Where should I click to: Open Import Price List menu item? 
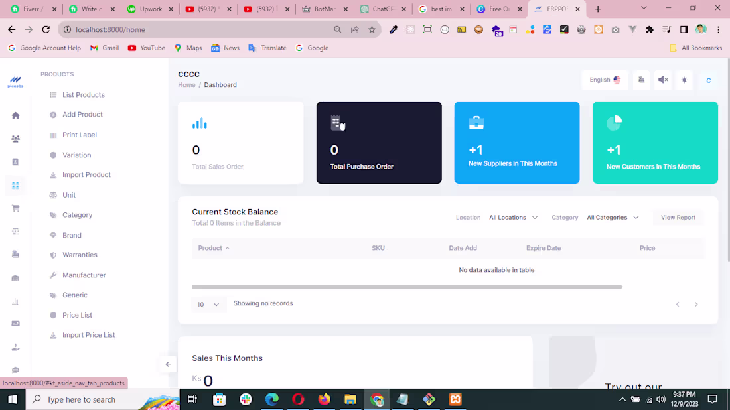point(88,335)
